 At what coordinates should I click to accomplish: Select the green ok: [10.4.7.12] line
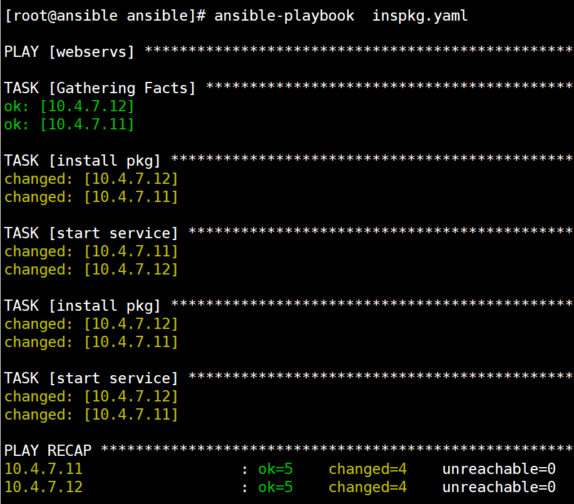pyautogui.click(x=69, y=106)
